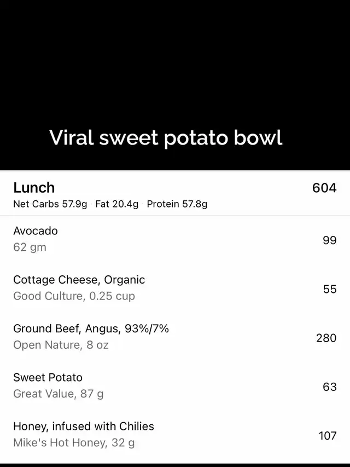
Task: Open the Lunch meal header
Action: point(34,188)
